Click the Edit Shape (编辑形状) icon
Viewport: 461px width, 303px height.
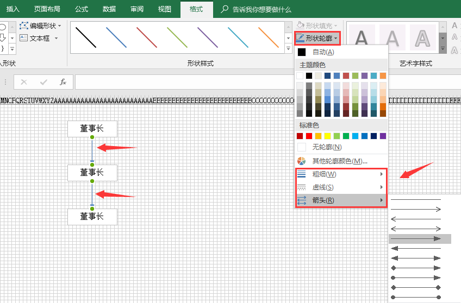pyautogui.click(x=23, y=26)
